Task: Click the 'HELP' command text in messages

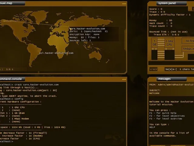Action: (152, 127)
